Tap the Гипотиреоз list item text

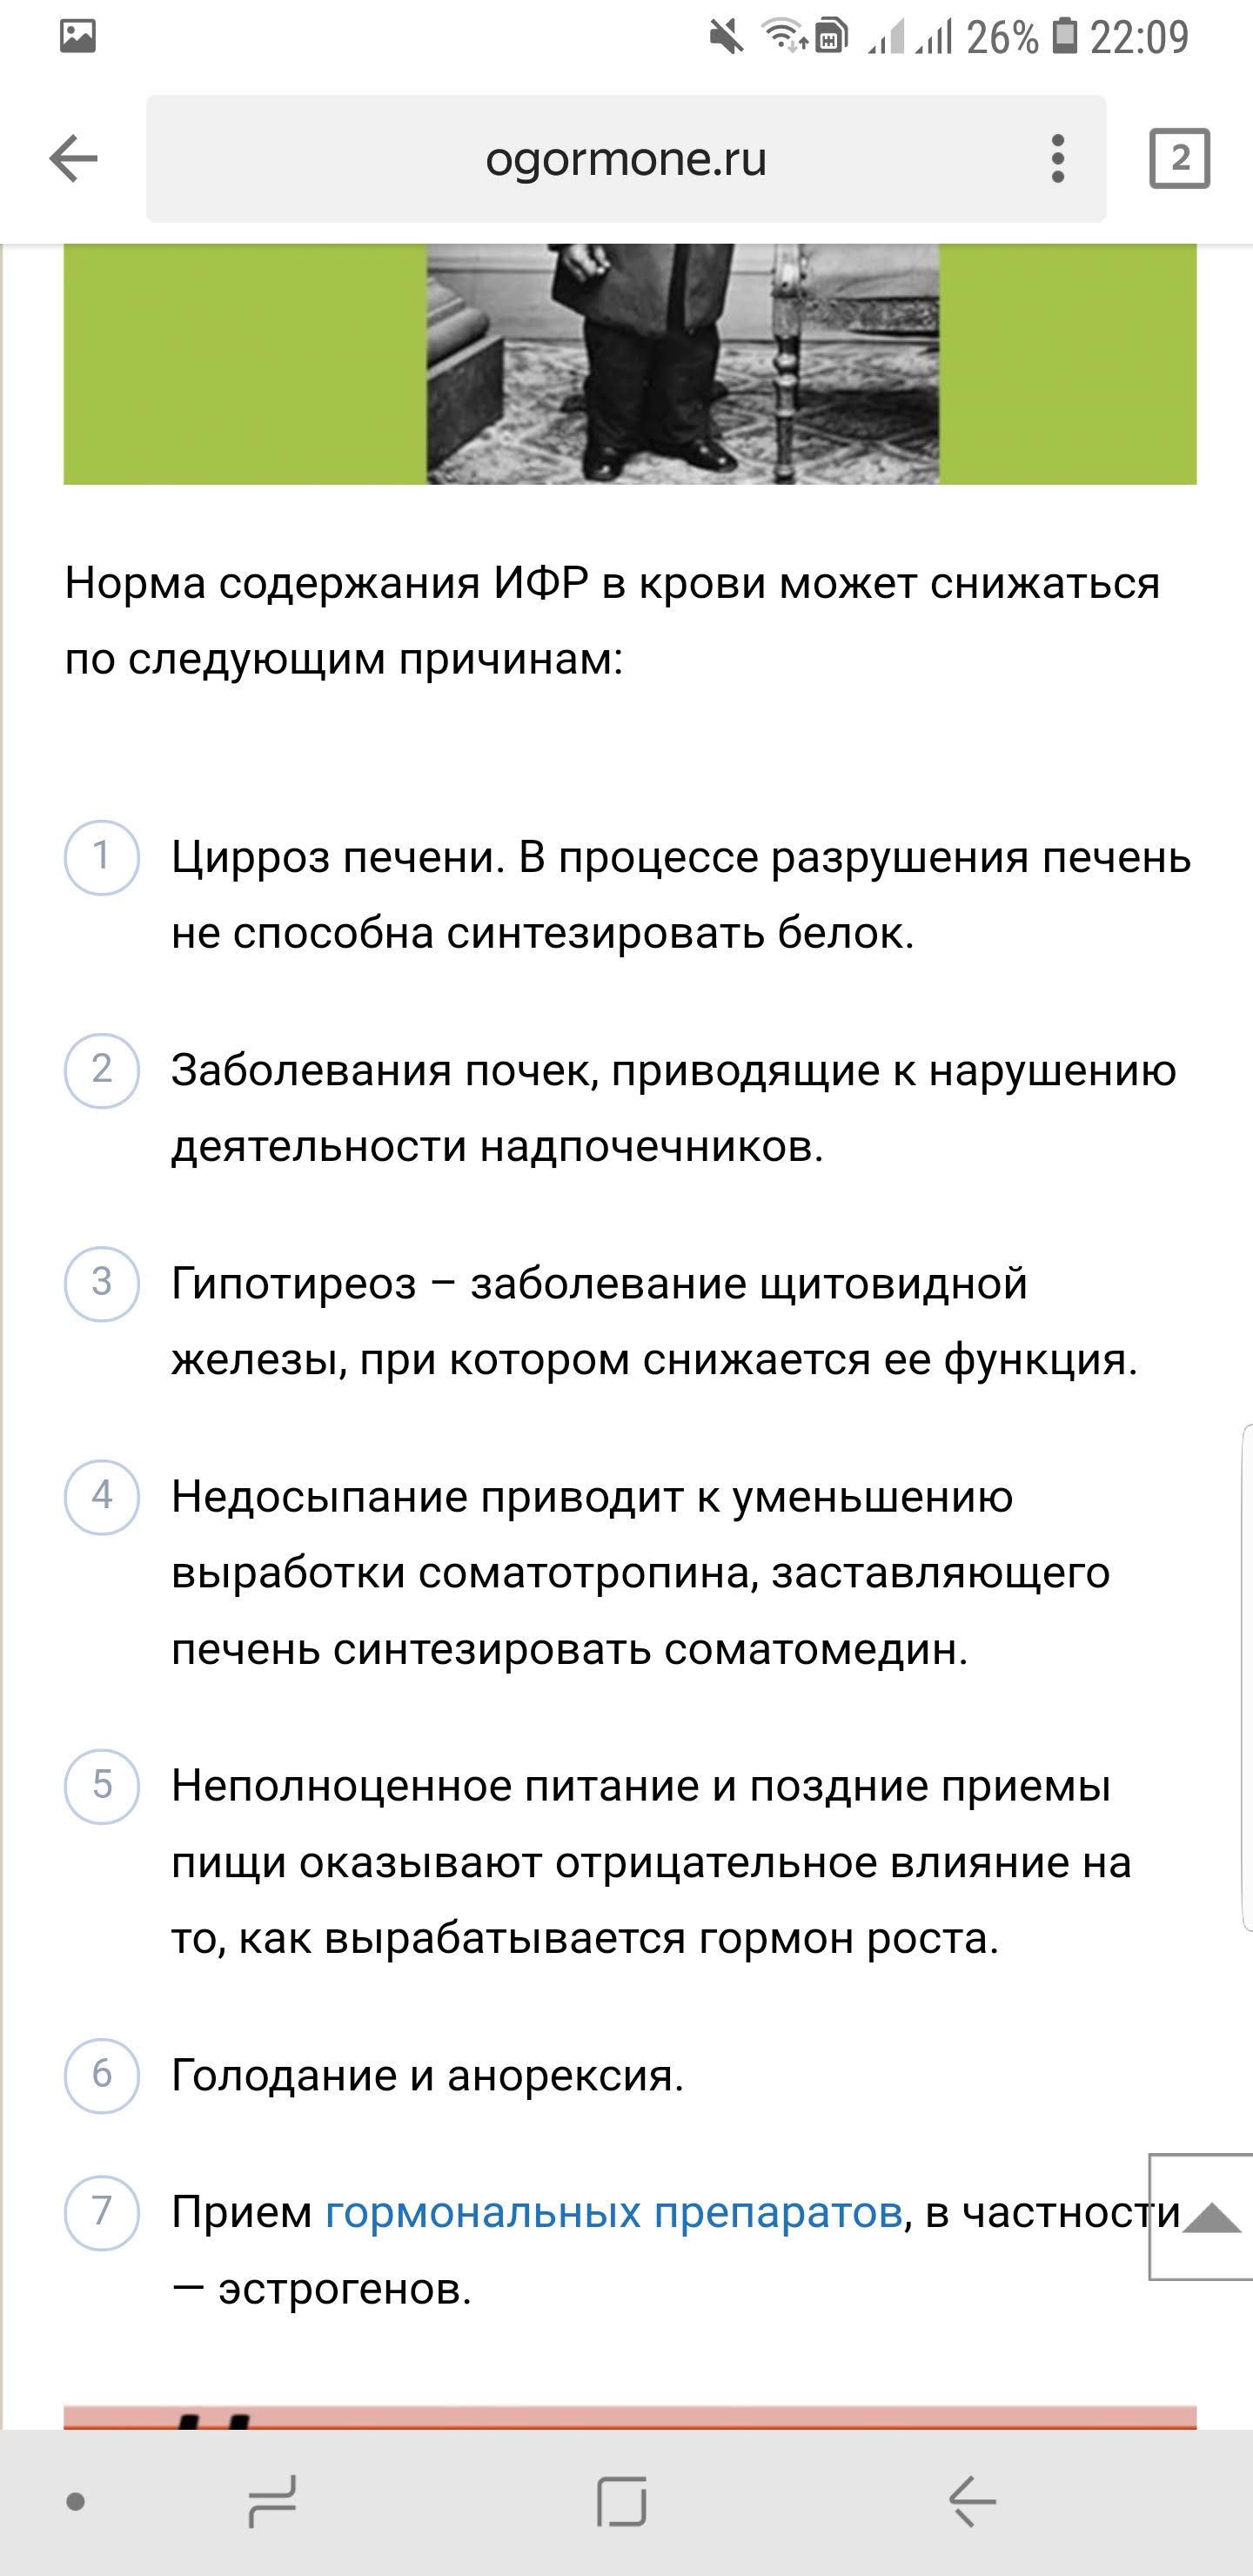coord(654,1321)
